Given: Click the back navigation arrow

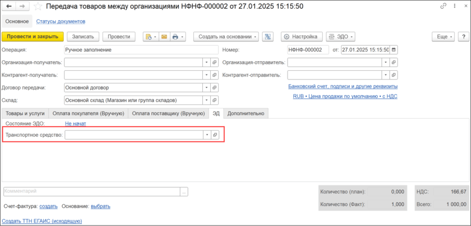Looking at the screenshot, I should [x=9, y=7].
